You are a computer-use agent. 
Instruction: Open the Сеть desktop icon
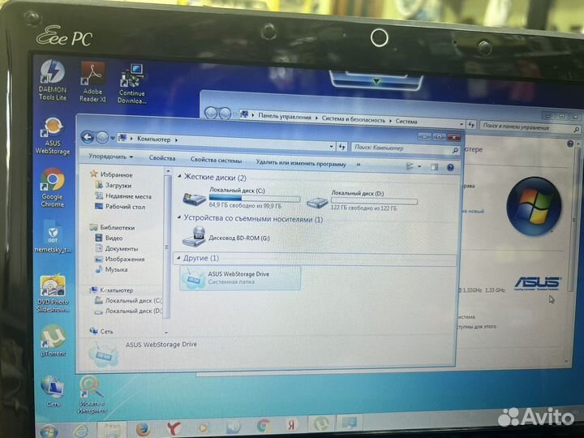tap(53, 391)
